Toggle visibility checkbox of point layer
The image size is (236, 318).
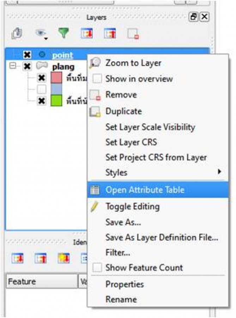click(x=27, y=55)
